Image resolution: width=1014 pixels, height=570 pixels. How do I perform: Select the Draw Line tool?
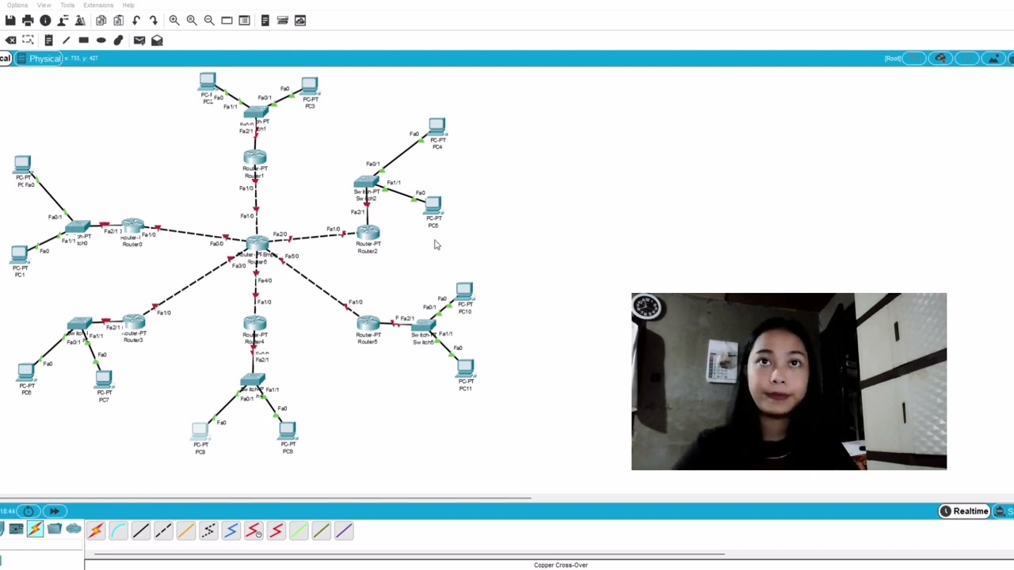tap(66, 40)
